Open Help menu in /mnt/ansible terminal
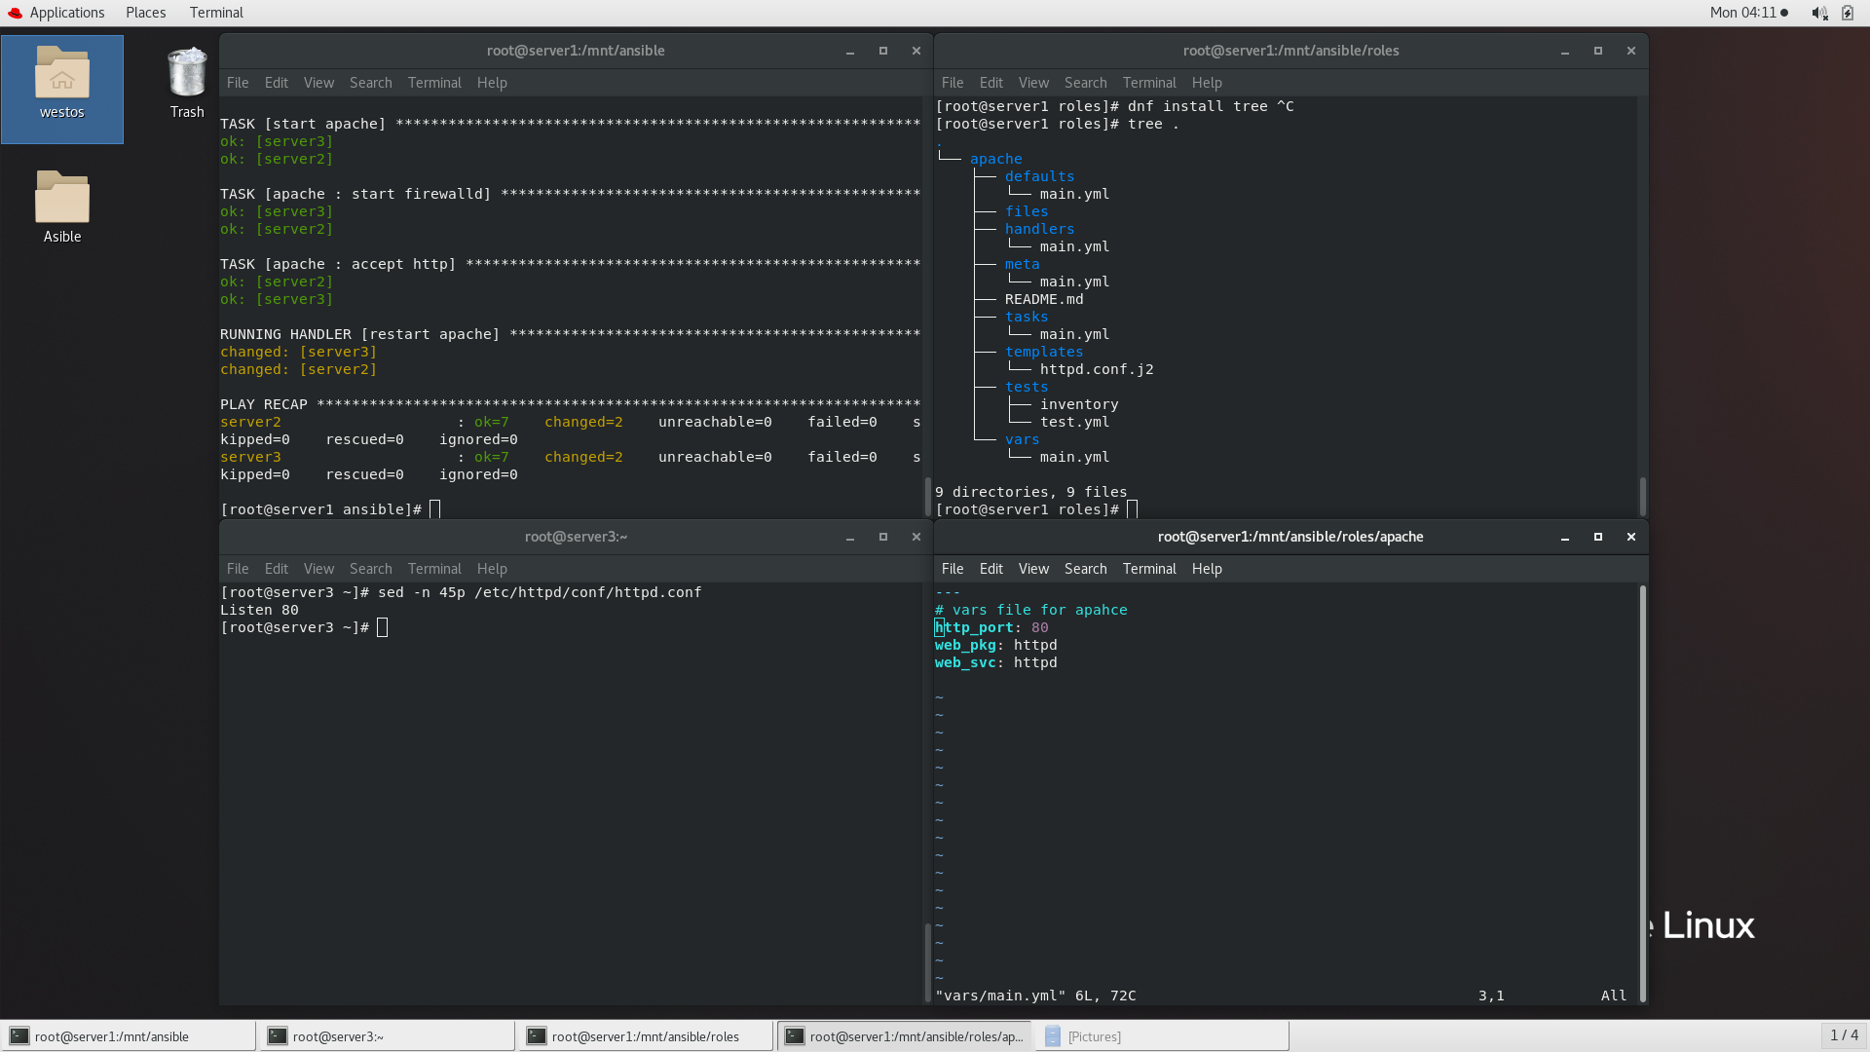Screen dimensions: 1870x1052 click(x=491, y=83)
